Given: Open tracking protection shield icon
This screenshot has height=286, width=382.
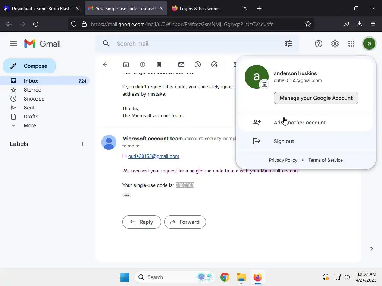Looking at the screenshot, I should pyautogui.click(x=74, y=24).
